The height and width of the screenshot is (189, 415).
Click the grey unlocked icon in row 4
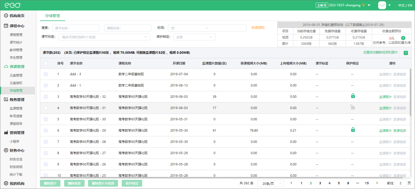pyautogui.click(x=352, y=107)
